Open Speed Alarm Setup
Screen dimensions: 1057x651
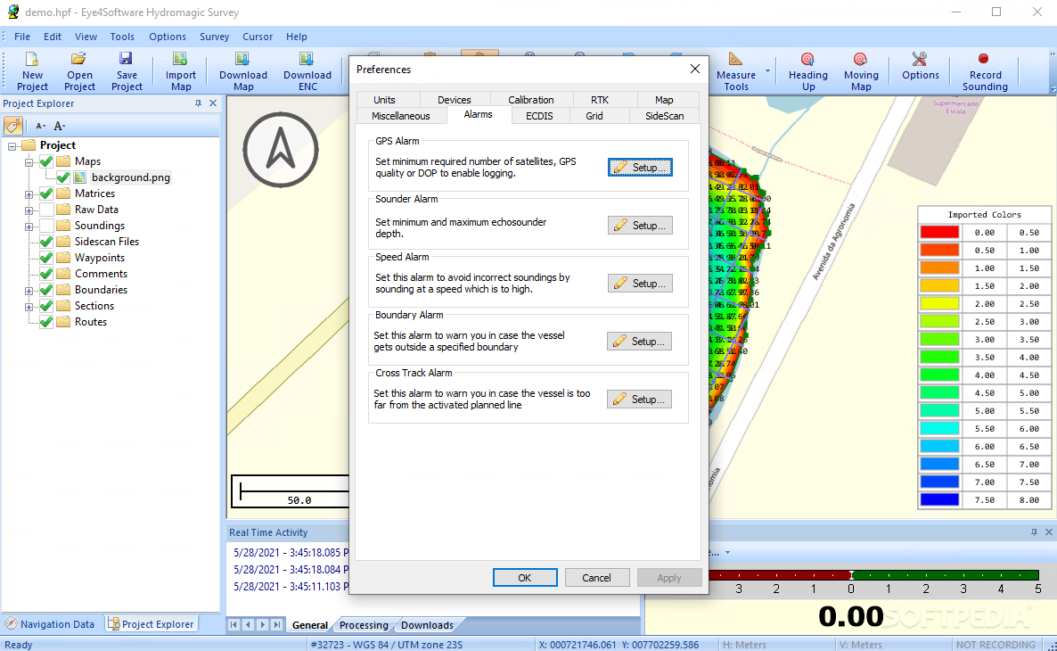pyautogui.click(x=640, y=284)
